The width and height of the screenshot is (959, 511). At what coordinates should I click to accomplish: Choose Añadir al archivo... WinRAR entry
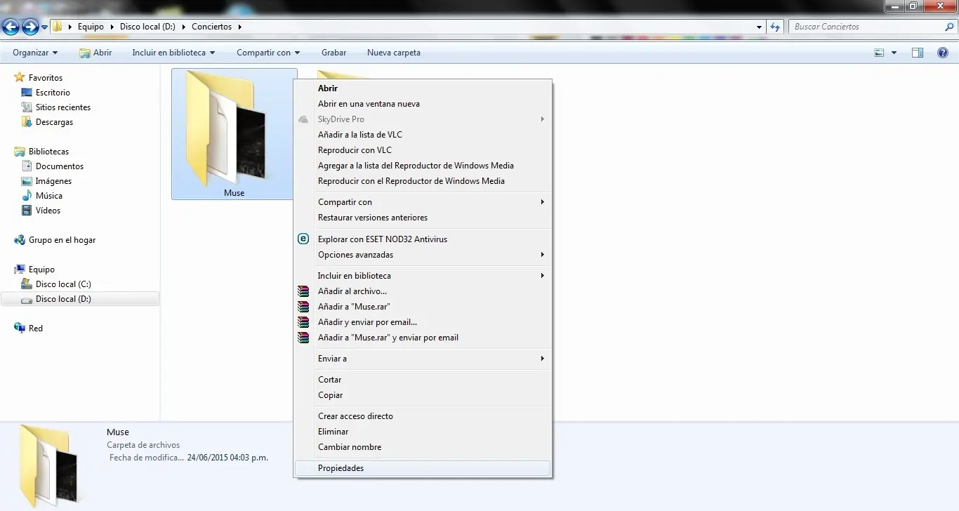coord(422,291)
